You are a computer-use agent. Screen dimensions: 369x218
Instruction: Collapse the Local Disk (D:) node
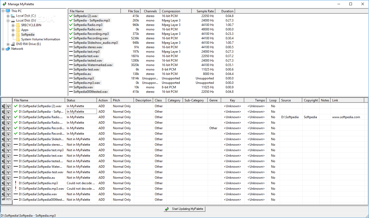8,20
